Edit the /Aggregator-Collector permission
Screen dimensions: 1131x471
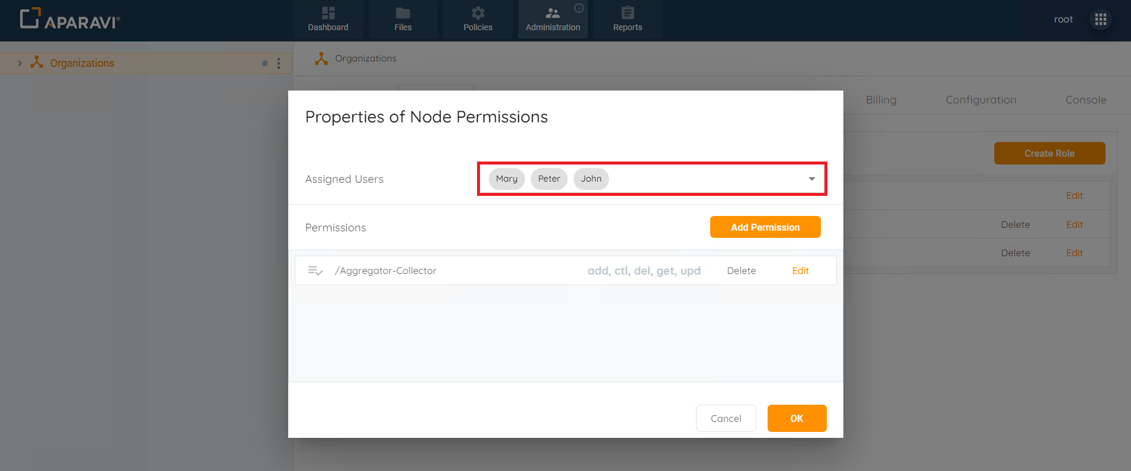[x=800, y=271]
